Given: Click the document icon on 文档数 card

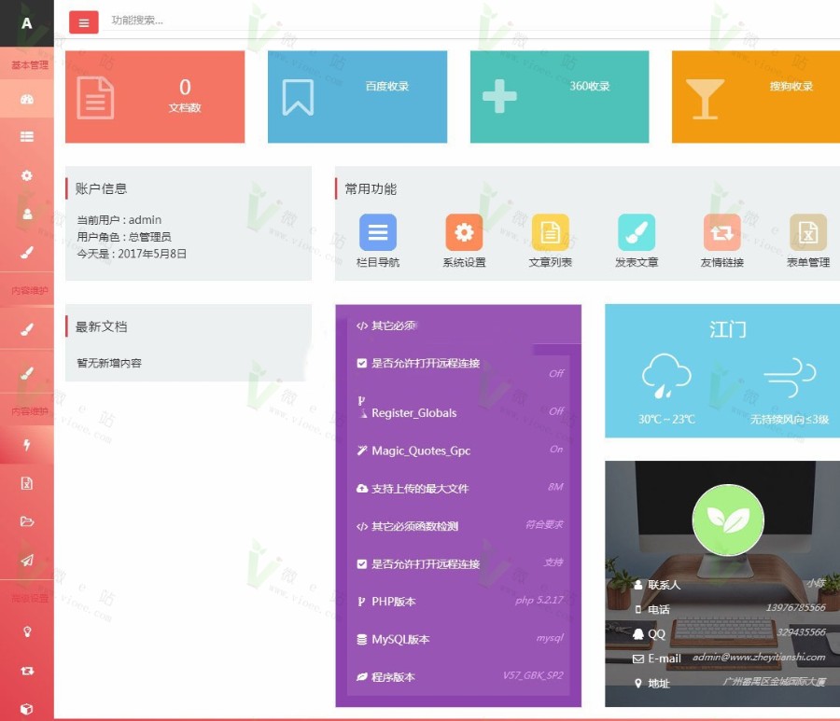Looking at the screenshot, I should 95,98.
